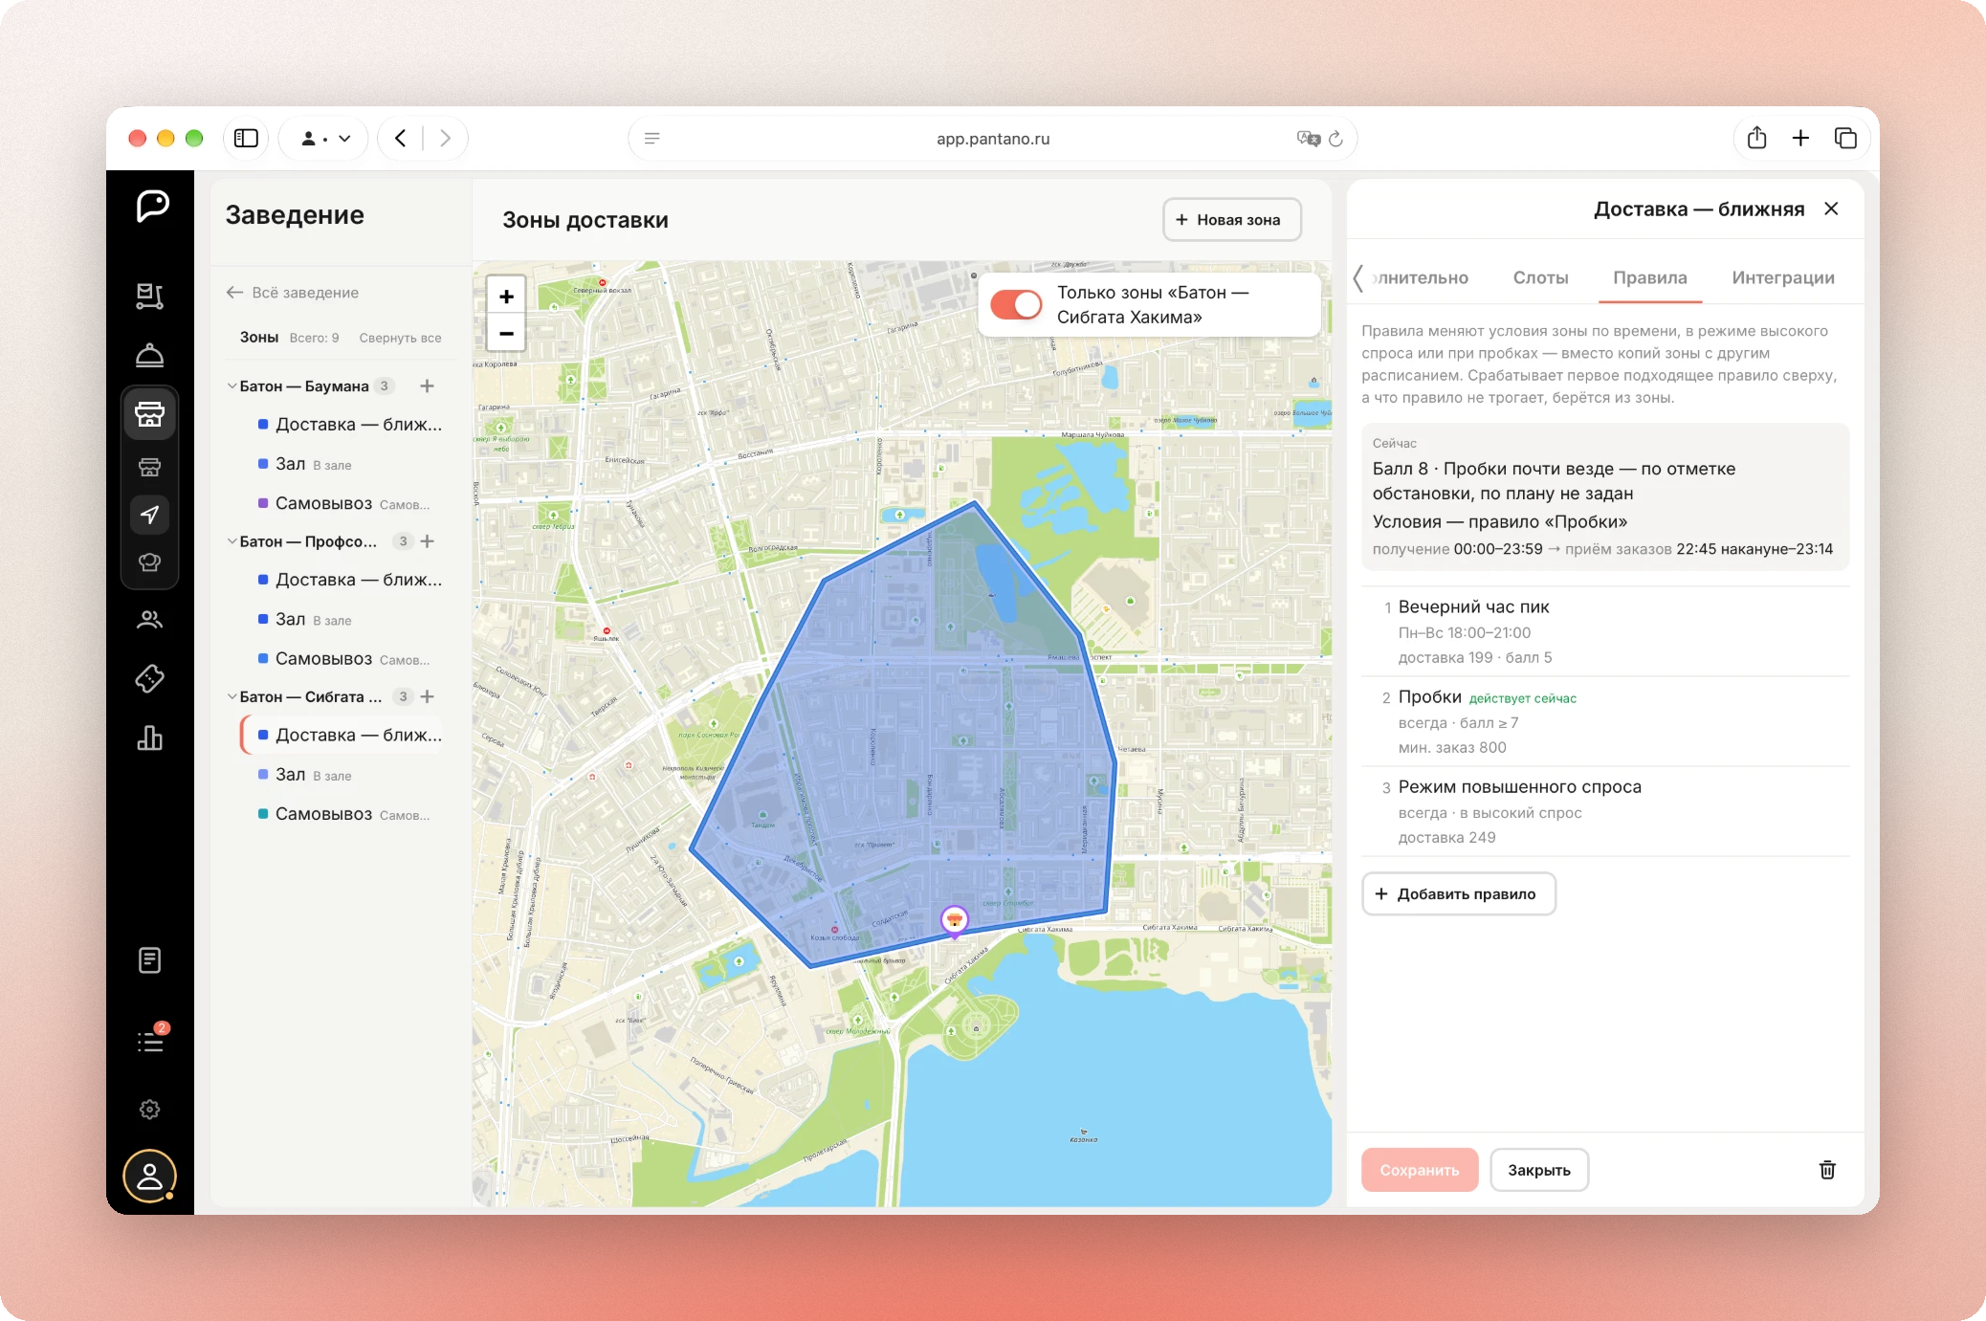Open the delivery navigation arrow icon in the sidebar
The width and height of the screenshot is (1986, 1321).
(x=149, y=515)
